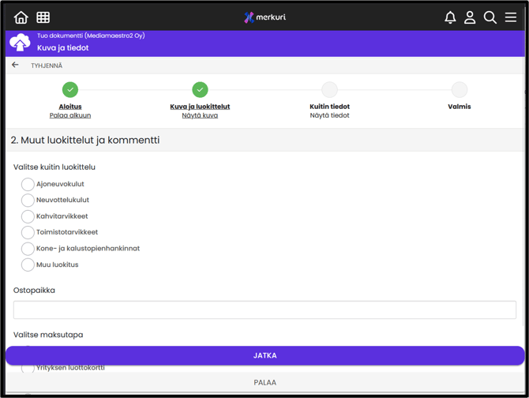529x398 pixels.
Task: Click the Merkuri logo
Action: coord(264,17)
